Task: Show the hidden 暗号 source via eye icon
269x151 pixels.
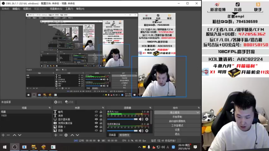Action: 96,112
